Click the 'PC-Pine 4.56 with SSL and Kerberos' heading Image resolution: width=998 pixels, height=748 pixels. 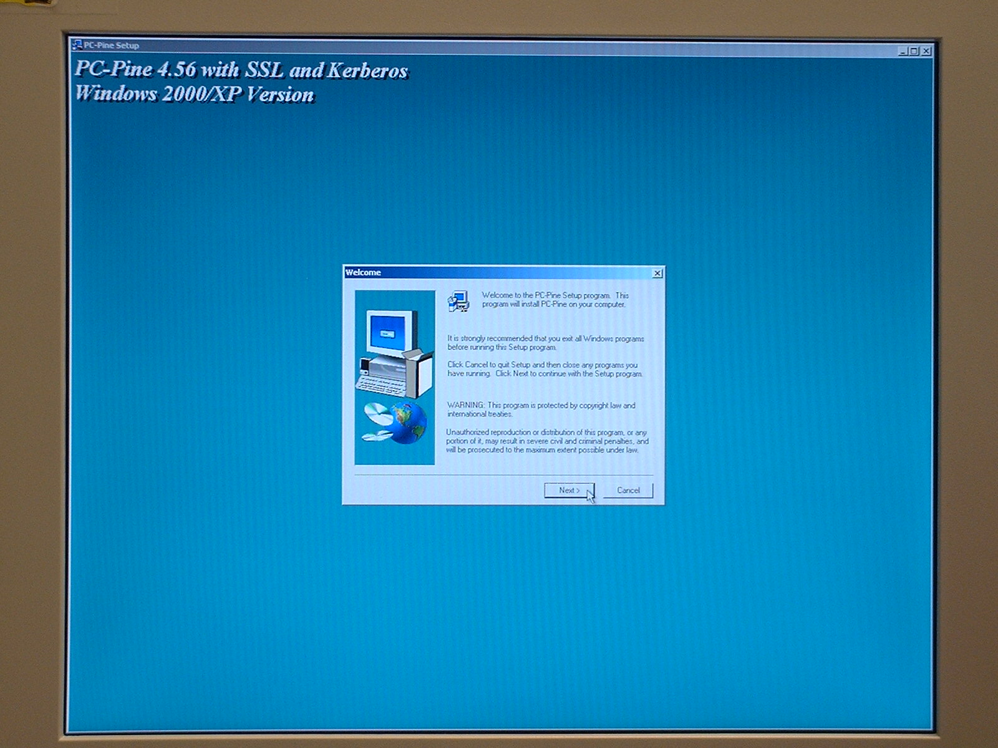(x=241, y=70)
